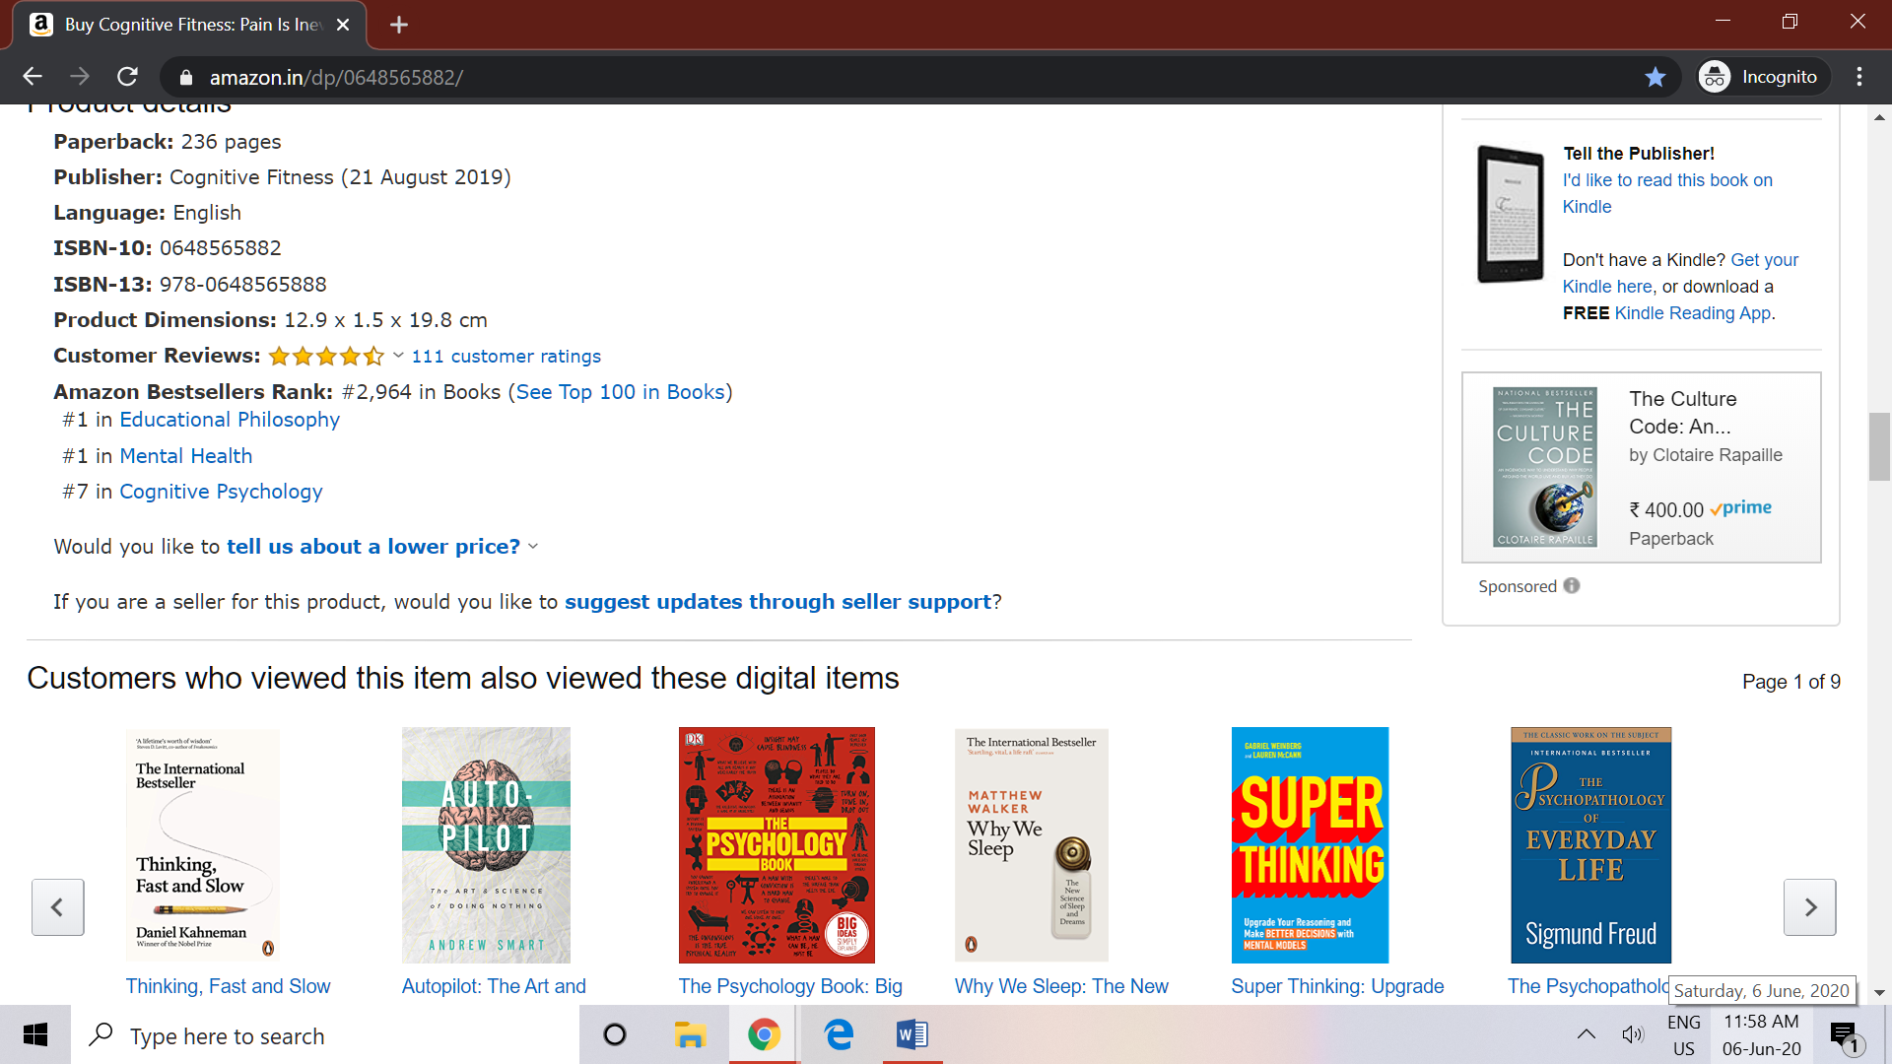The image size is (1892, 1064).
Task: Open Microsoft Word from taskbar
Action: pos(912,1034)
